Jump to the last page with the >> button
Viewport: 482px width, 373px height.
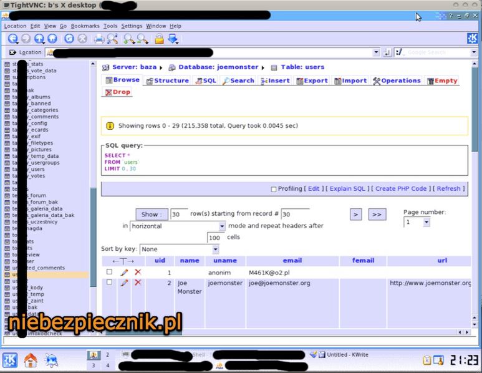tap(377, 215)
